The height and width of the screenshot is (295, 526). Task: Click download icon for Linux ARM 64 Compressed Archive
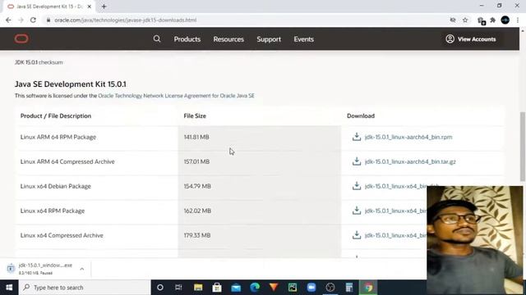[x=356, y=161]
